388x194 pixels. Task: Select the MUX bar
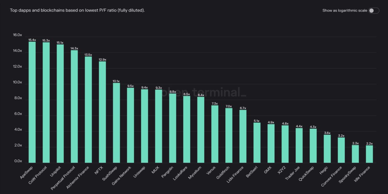(x=159, y=126)
